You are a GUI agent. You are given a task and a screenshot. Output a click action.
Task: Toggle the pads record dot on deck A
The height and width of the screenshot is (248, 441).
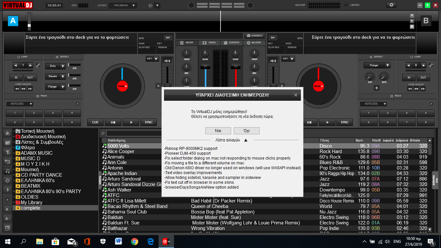(x=77, y=104)
